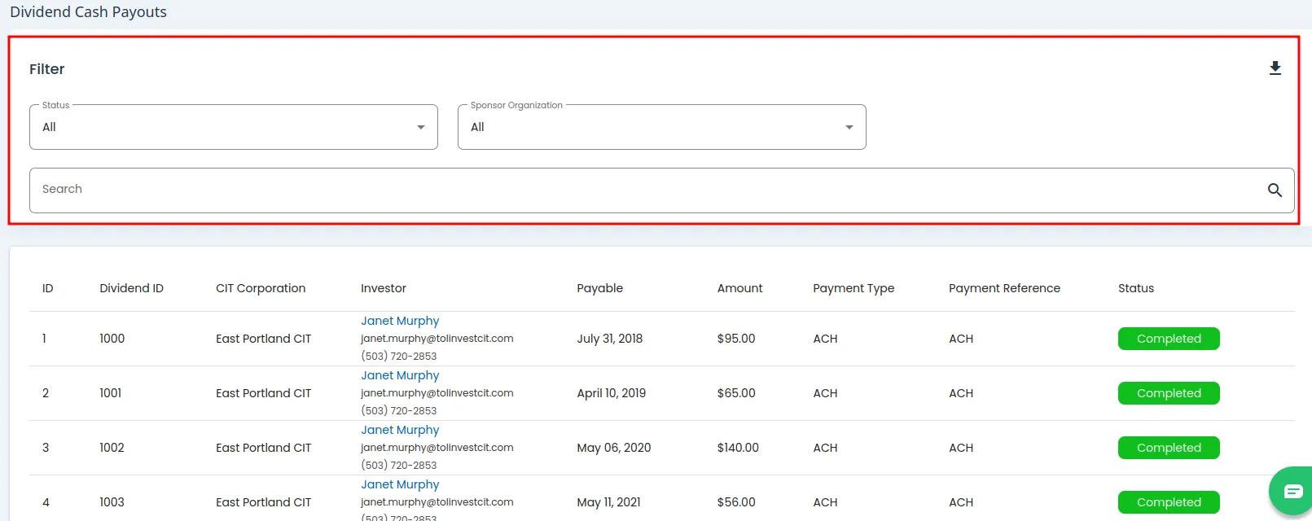This screenshot has height=521, width=1312.
Task: Click Completed badge for May 11, 2021 payout
Action: 1168,502
